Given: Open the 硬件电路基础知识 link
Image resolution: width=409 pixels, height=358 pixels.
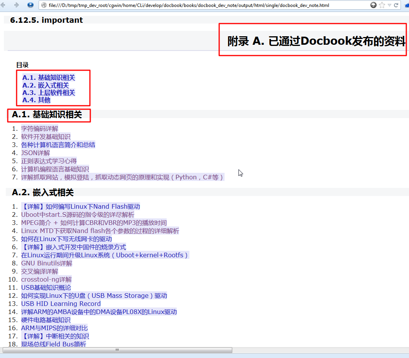Looking at the screenshot, I should click(46, 320).
